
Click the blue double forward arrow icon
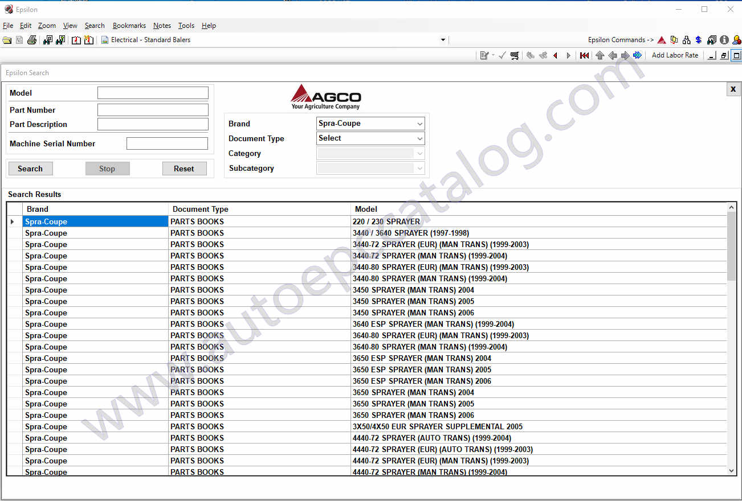pos(637,55)
